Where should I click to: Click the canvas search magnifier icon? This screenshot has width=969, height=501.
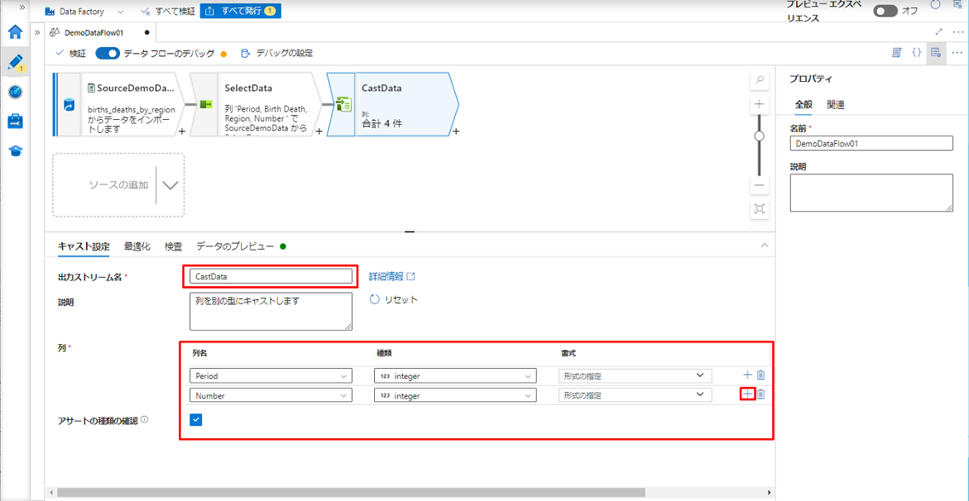coord(759,80)
